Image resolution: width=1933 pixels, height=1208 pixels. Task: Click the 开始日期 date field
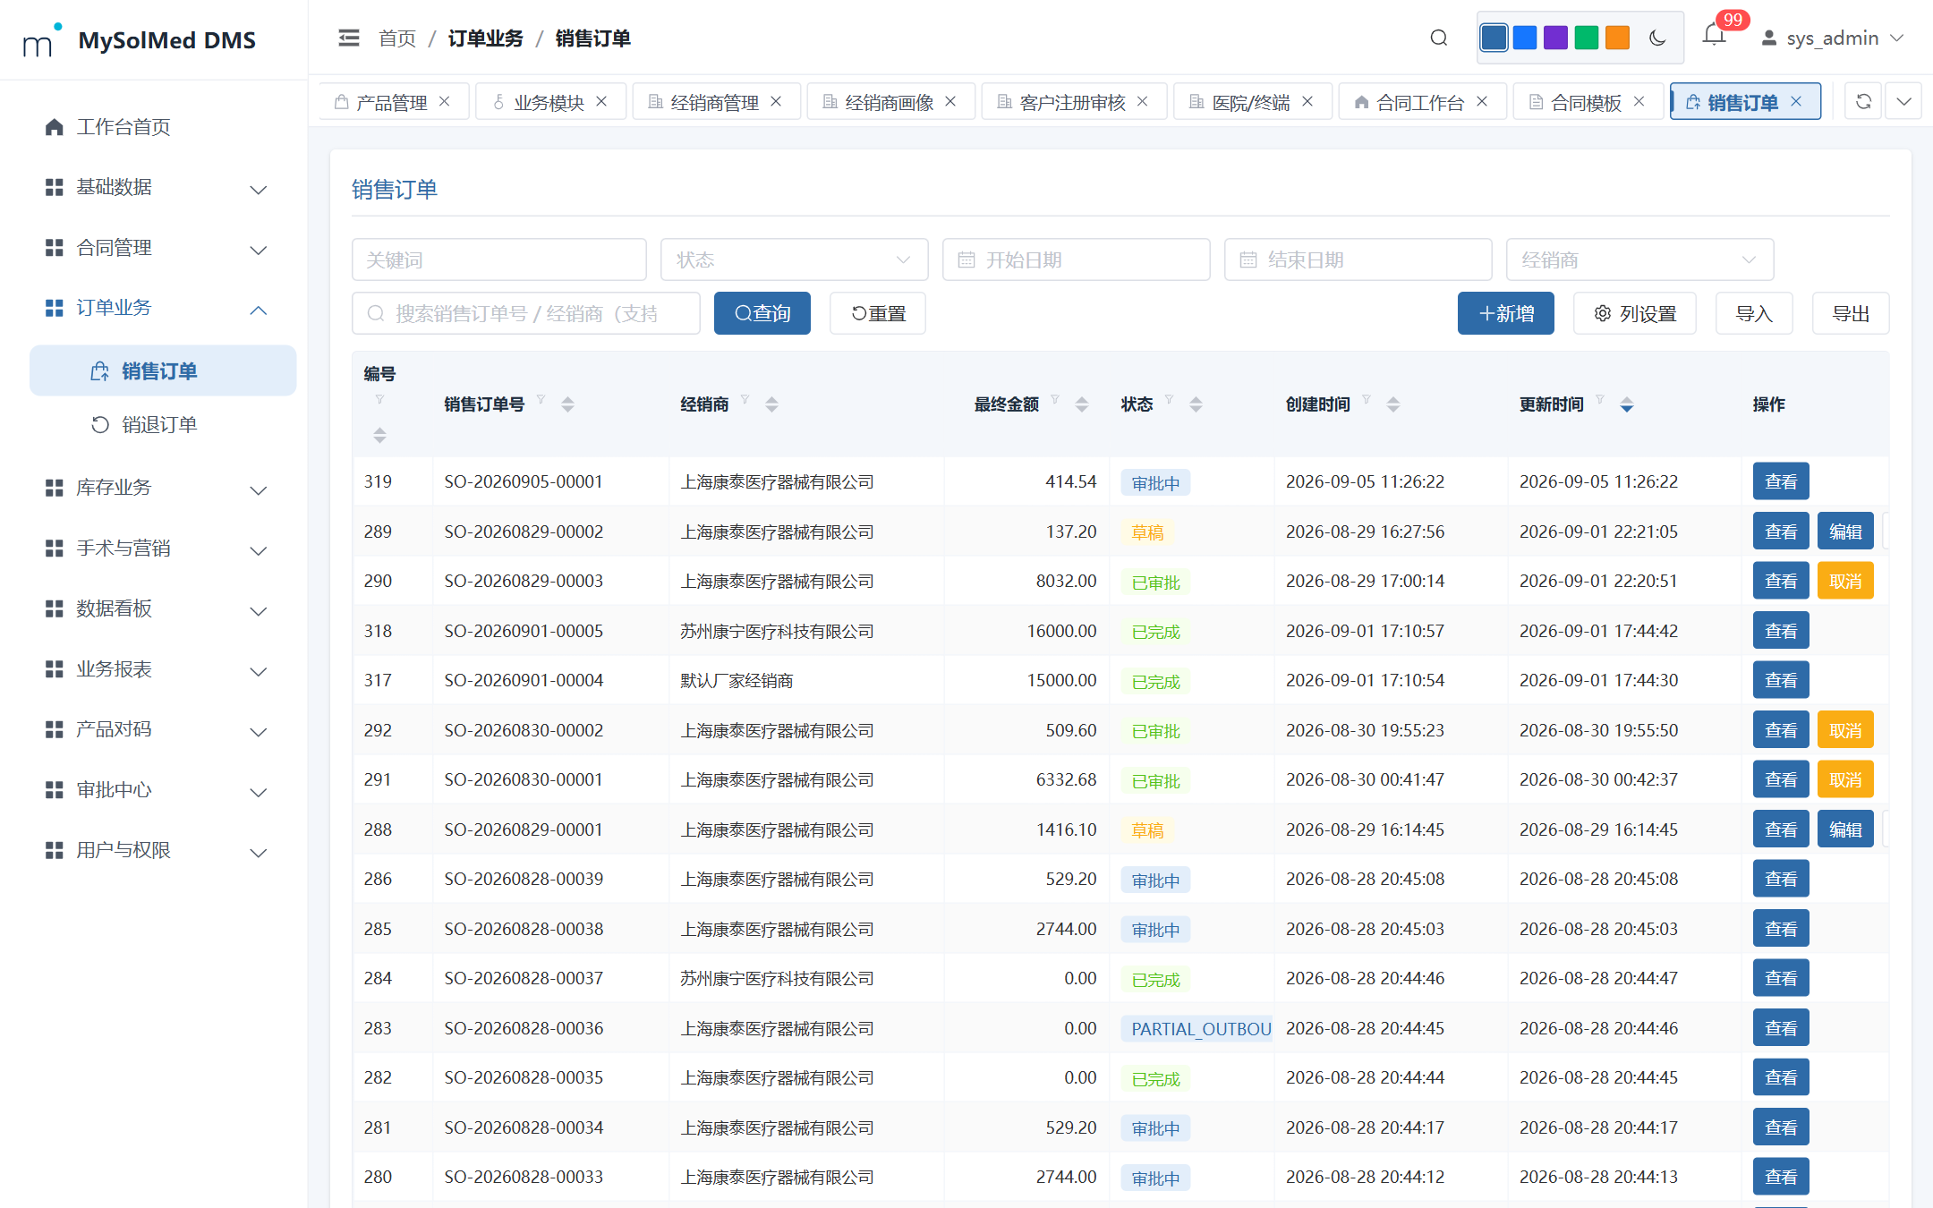click(x=1076, y=259)
